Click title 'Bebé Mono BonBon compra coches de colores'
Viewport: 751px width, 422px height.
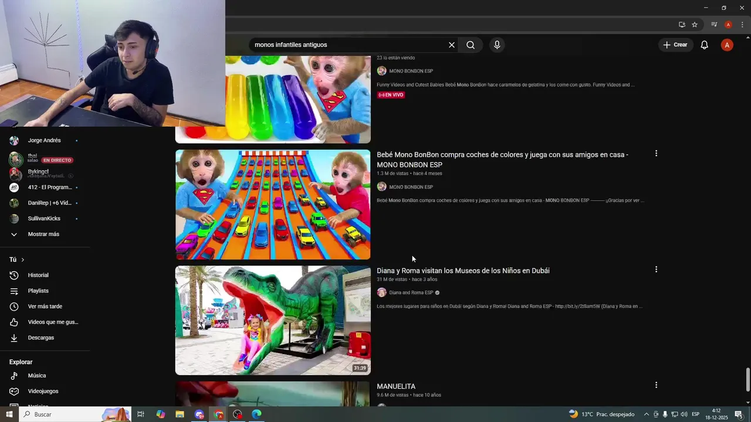(x=502, y=159)
